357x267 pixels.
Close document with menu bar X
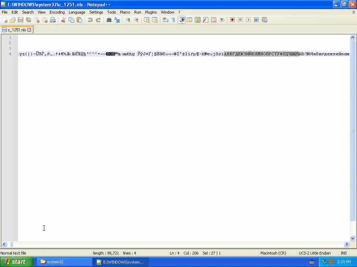click(354, 12)
